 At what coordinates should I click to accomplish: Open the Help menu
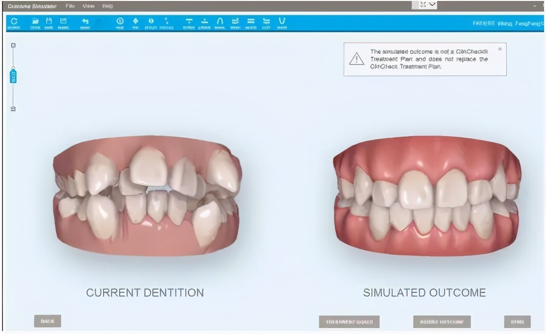point(107,6)
